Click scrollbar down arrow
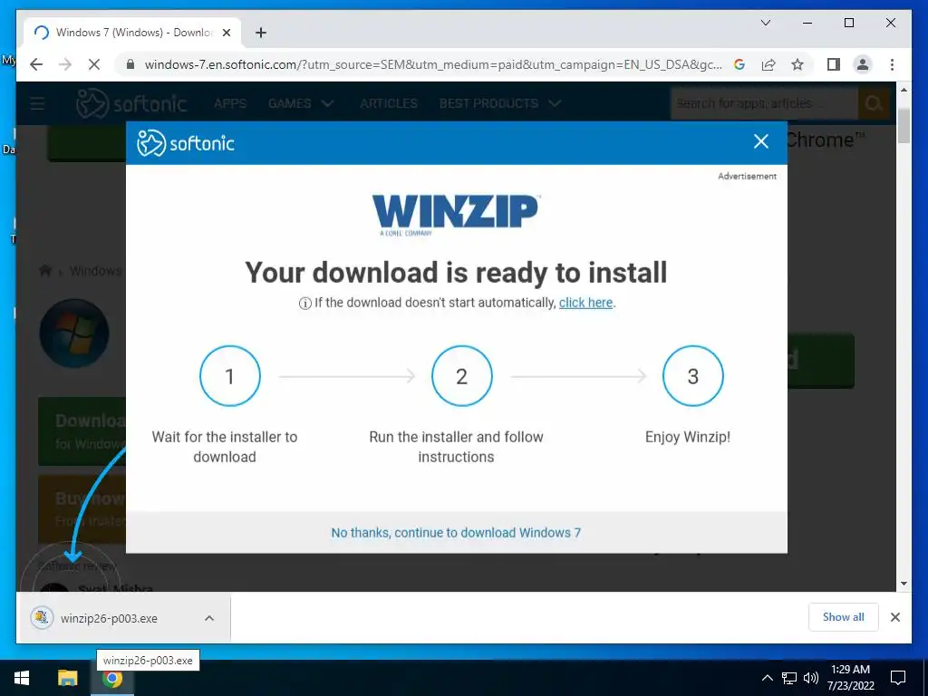This screenshot has width=928, height=696. 904,584
